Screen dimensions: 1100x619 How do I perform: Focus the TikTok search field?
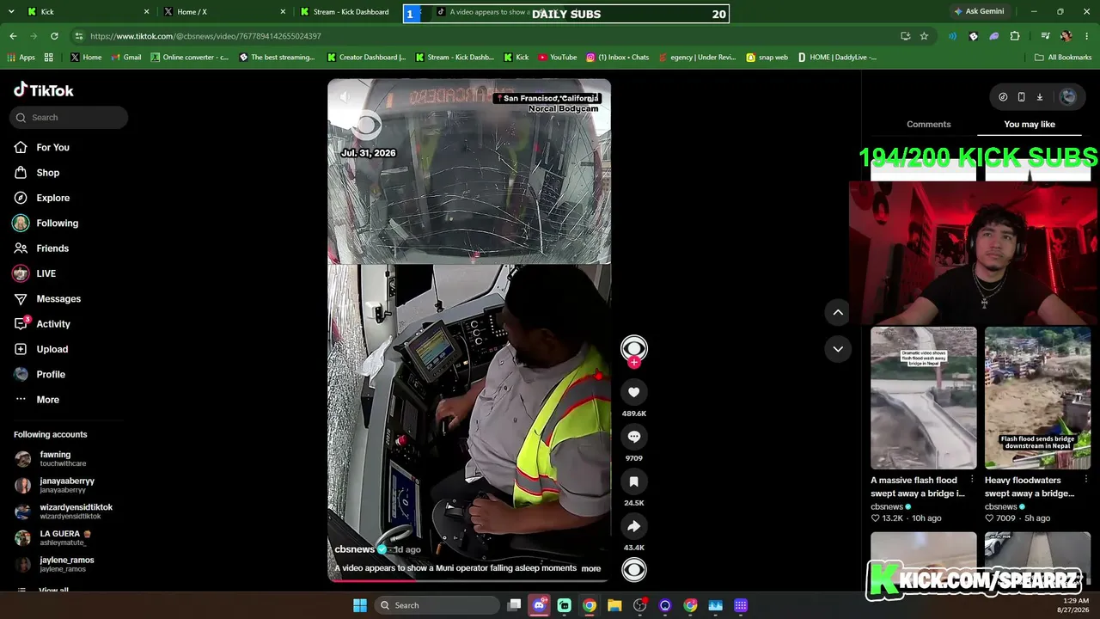[x=70, y=118]
